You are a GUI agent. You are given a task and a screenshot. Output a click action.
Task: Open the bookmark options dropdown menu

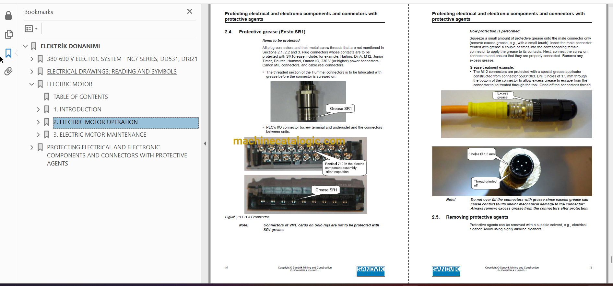(x=31, y=29)
